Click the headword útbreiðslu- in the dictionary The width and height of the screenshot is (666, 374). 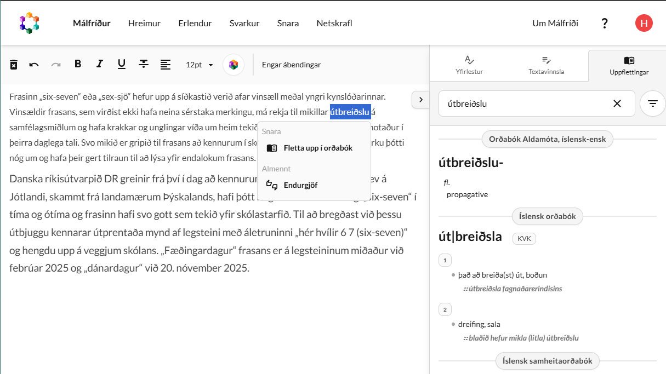[471, 163]
